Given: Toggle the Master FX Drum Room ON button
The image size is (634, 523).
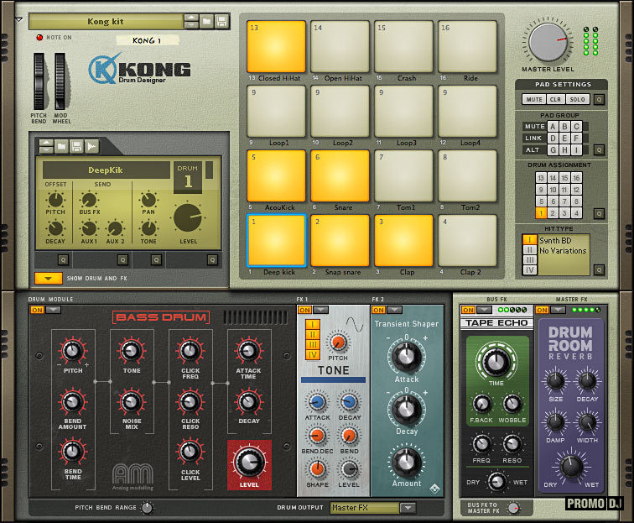Looking at the screenshot, I should 543,310.
